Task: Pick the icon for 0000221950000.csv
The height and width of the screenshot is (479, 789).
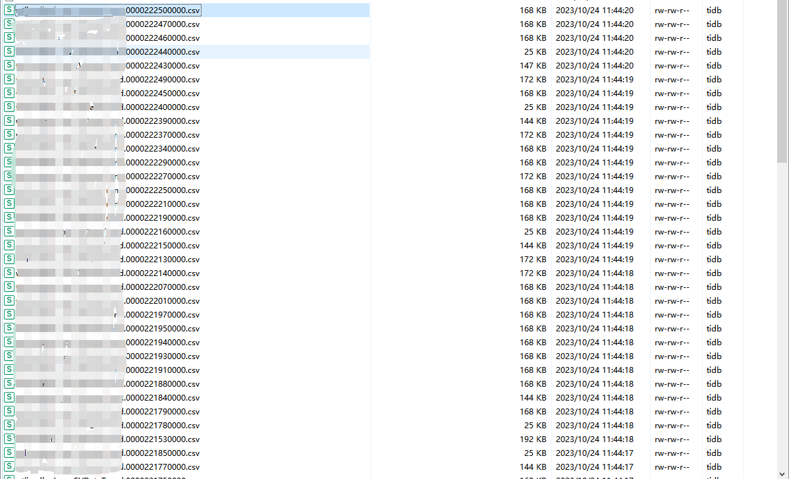Action: 9,328
